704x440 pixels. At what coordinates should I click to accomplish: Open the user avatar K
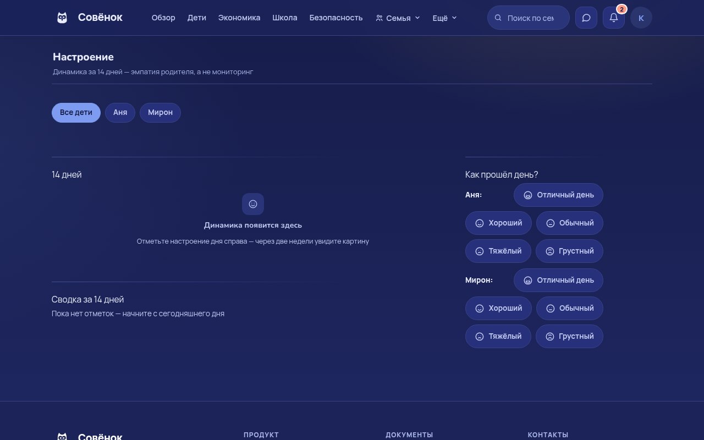click(x=641, y=18)
